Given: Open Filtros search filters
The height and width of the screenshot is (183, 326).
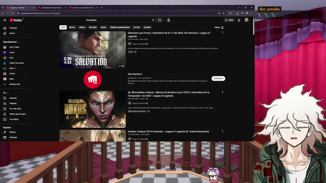Looking at the screenshot, I should 219,27.
